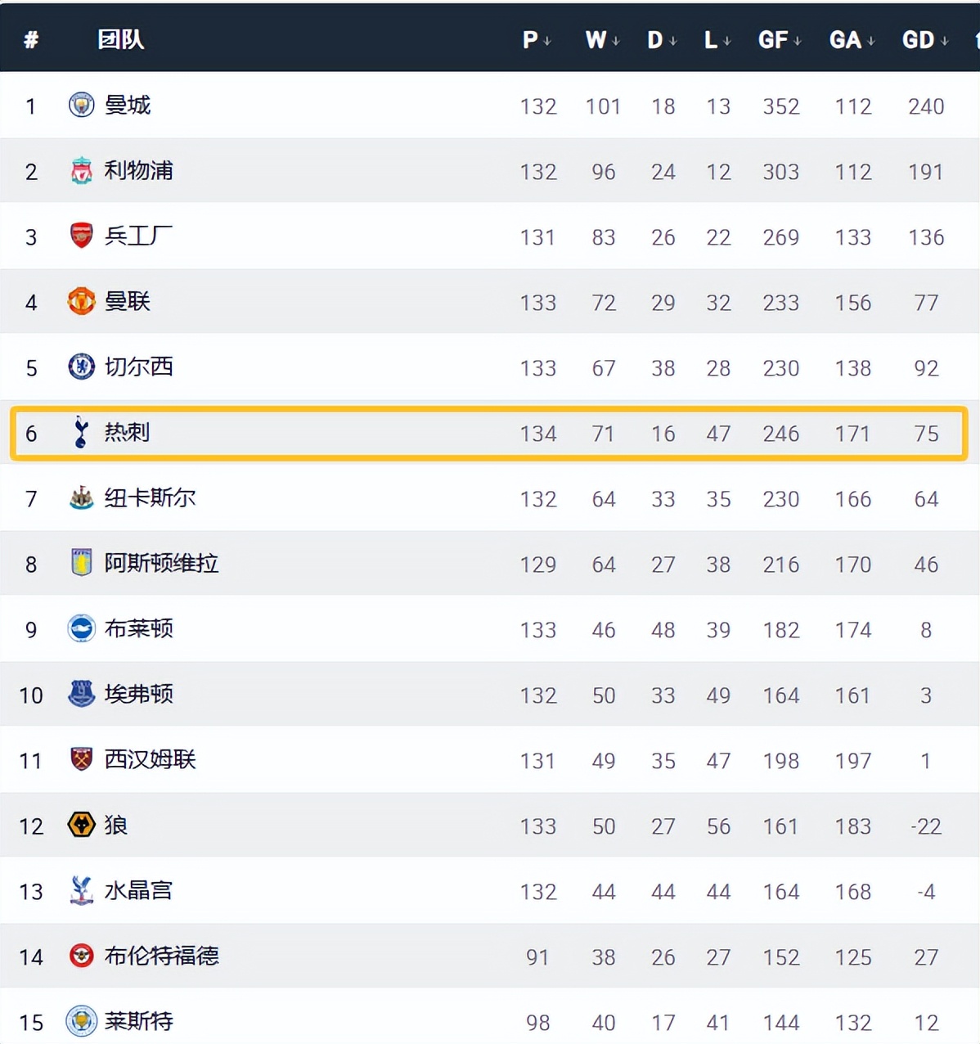Viewport: 980px width, 1044px height.
Task: Open the 阿斯顿维拉 team link
Action: [x=161, y=563]
